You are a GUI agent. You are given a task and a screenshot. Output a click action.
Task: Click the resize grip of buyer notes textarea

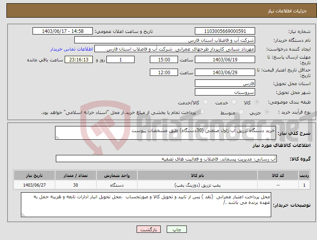click(23, 215)
